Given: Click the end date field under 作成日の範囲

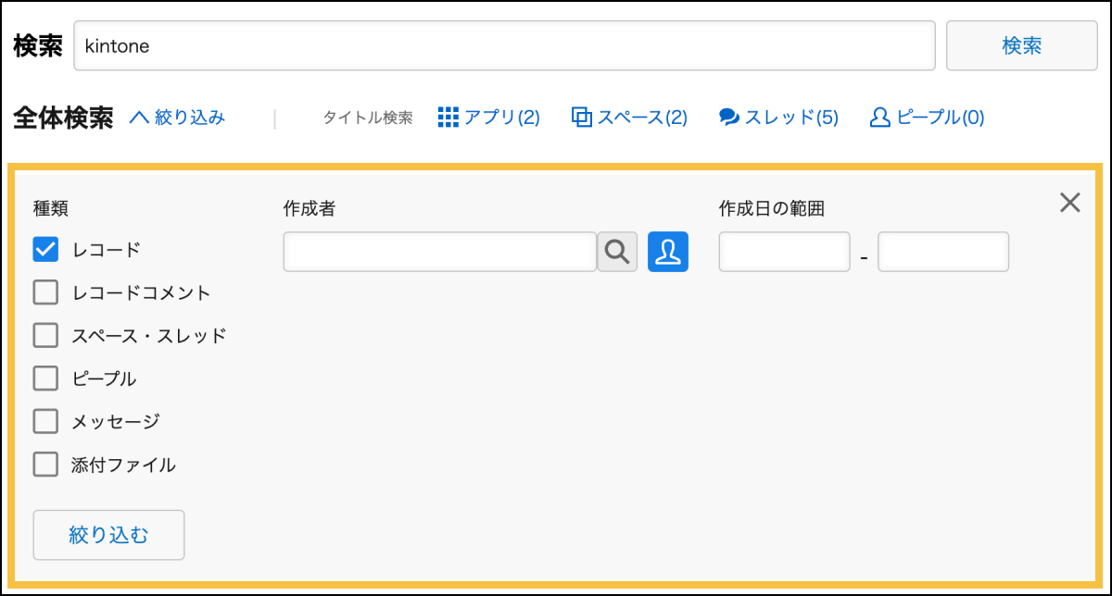Looking at the screenshot, I should click(x=943, y=252).
